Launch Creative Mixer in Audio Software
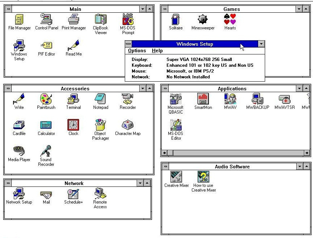 click(x=176, y=177)
